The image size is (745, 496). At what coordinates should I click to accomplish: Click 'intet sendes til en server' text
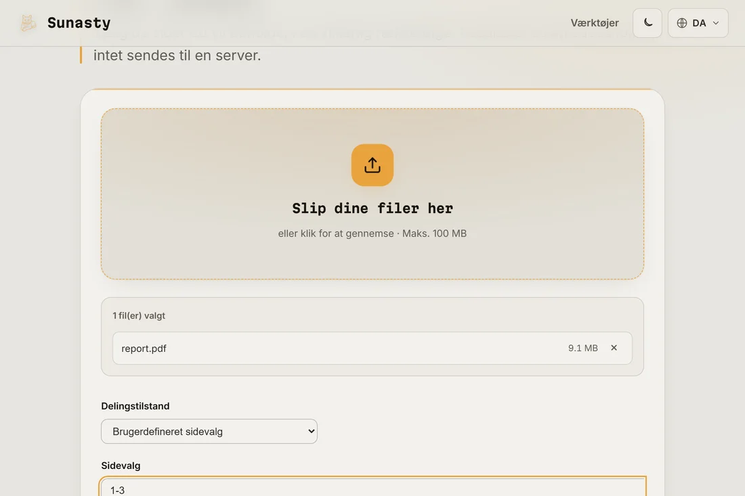[x=177, y=55]
